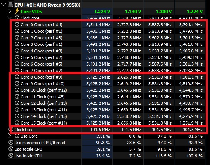Select the Core 8 Clock (perf #9) label
The image size is (210, 165).
pos(41,77)
